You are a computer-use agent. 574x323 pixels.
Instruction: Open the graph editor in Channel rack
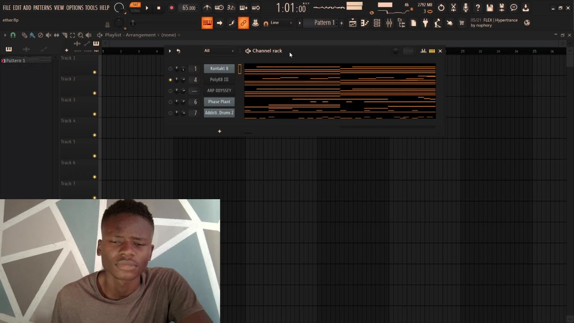point(423,51)
